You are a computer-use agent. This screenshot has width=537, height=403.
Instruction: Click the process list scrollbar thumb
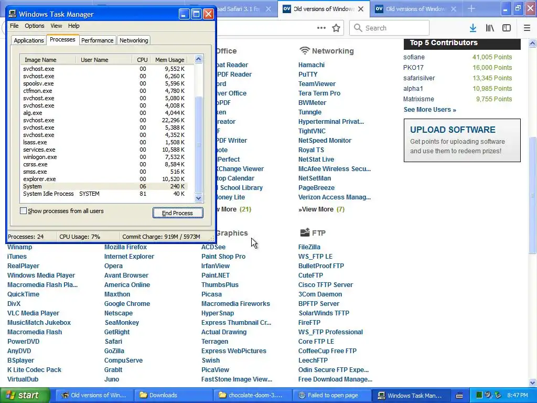pyautogui.click(x=199, y=145)
